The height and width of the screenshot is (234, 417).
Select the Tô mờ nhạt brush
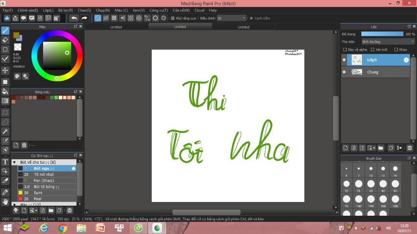(47, 174)
